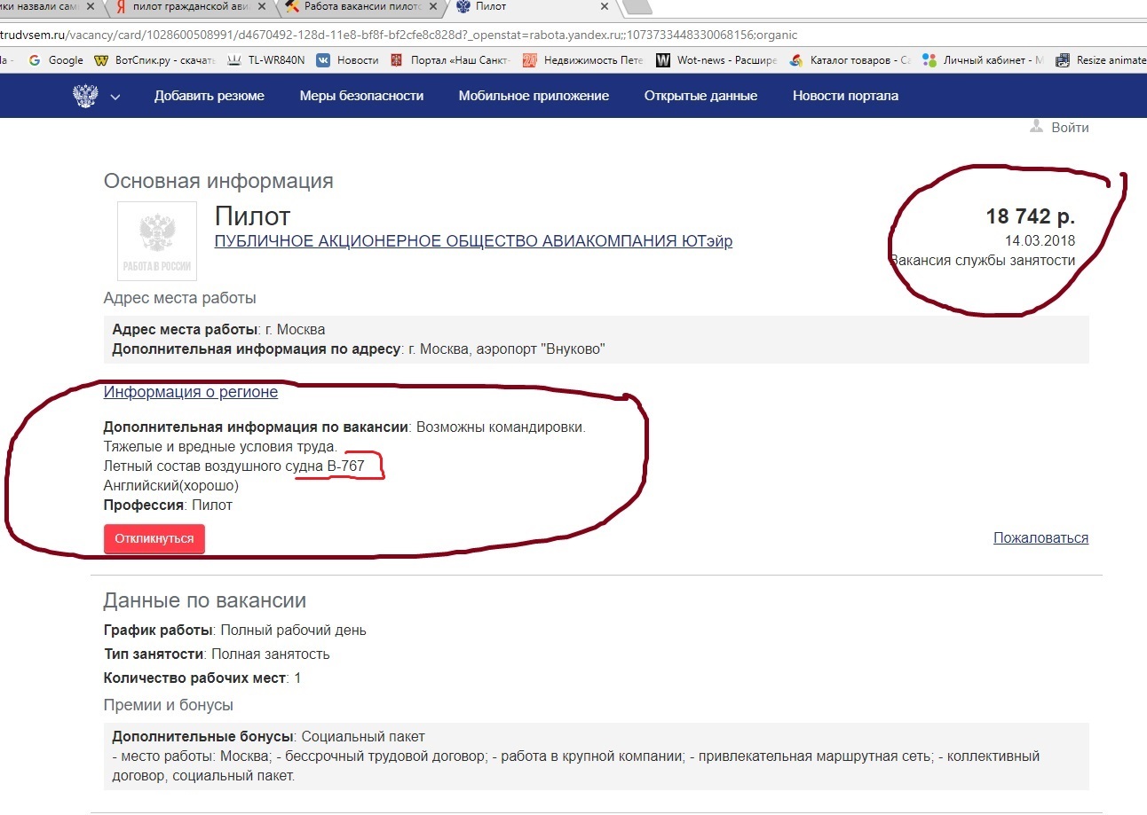1147x815 pixels.
Task: Click the 'Профессия: Пилот' line
Action: click(x=168, y=505)
